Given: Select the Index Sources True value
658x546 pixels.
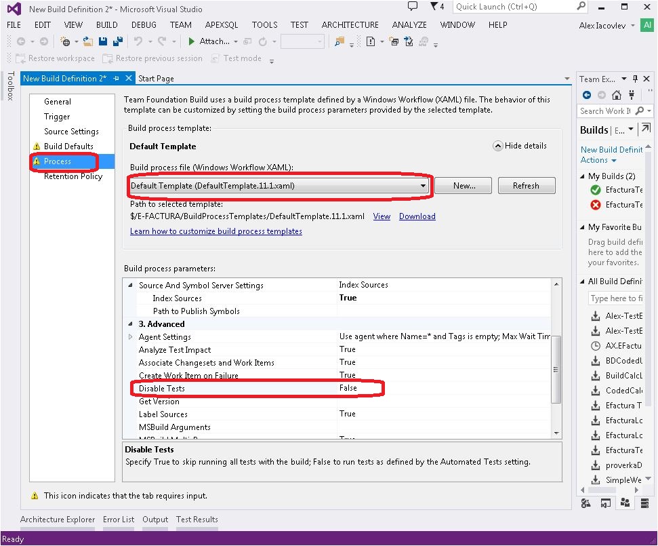Looking at the screenshot, I should (348, 298).
